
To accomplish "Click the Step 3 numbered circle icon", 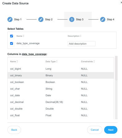I will (x=72, y=19).
